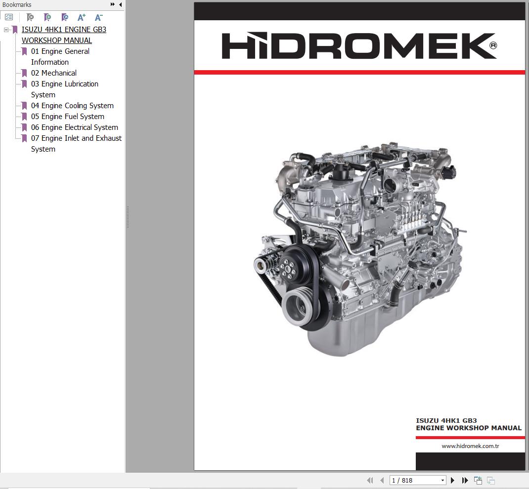Increase bookmark text size with A+
The width and height of the screenshot is (529, 489).
pyautogui.click(x=82, y=17)
